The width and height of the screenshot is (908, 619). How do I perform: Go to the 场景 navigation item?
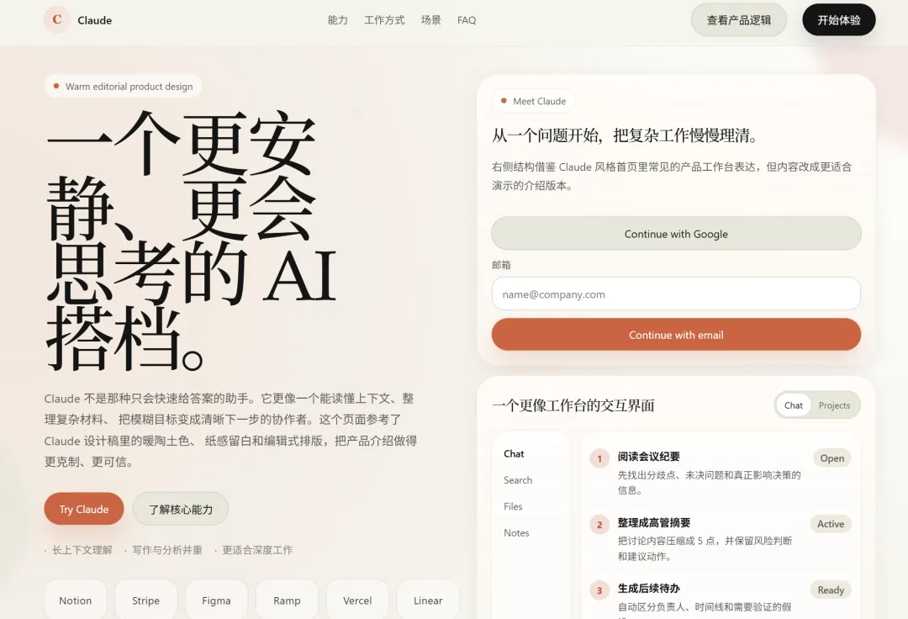pos(430,20)
